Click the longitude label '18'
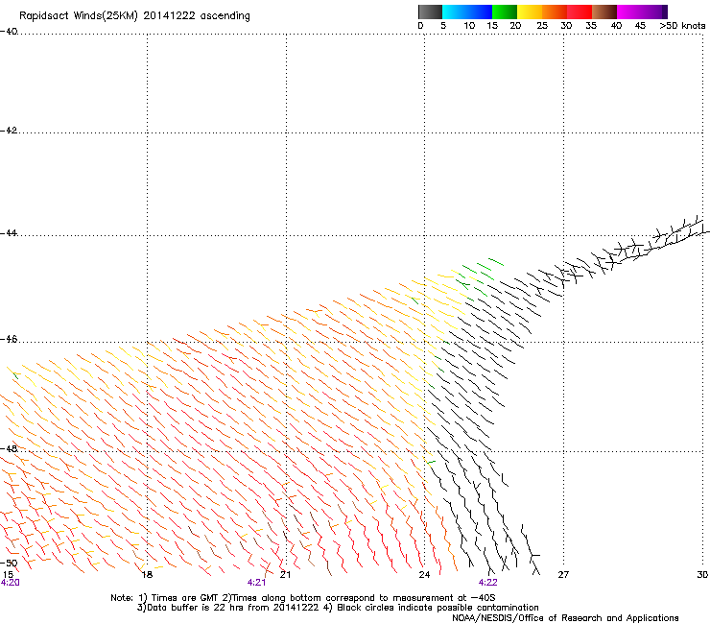The image size is (710, 624). 147,575
